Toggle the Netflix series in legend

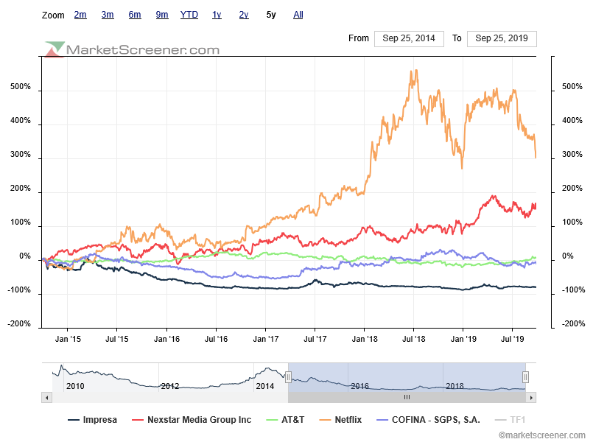click(340, 420)
